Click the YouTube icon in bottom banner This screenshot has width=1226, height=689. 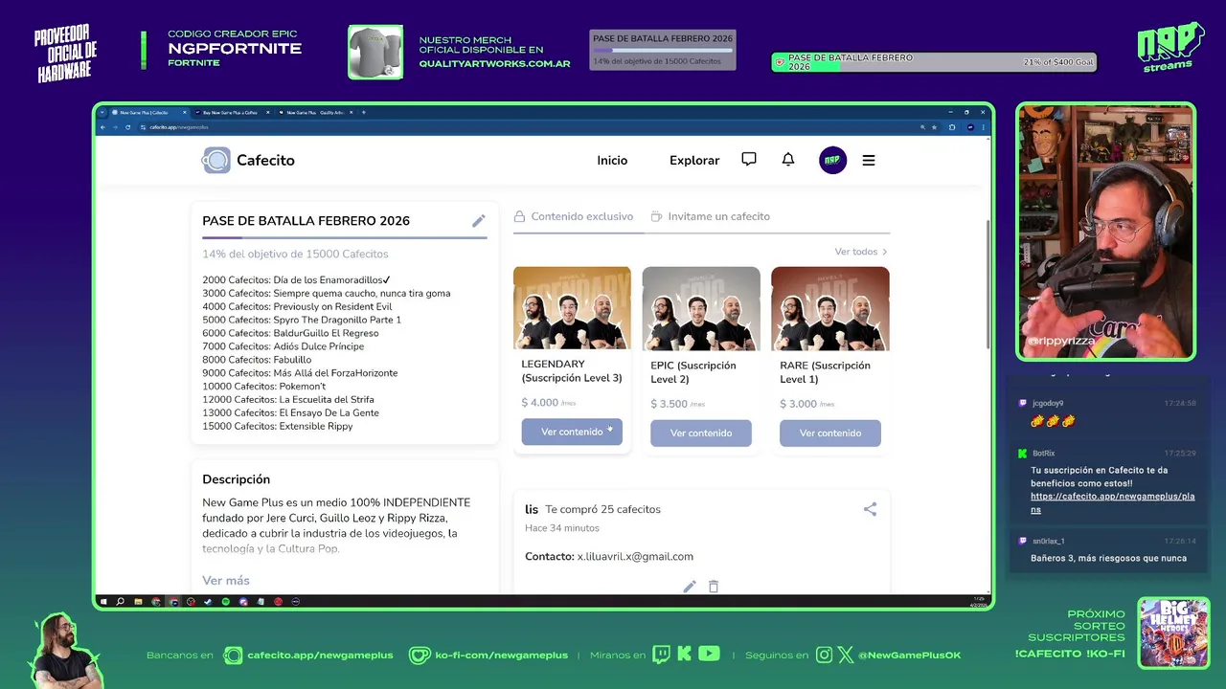click(709, 655)
